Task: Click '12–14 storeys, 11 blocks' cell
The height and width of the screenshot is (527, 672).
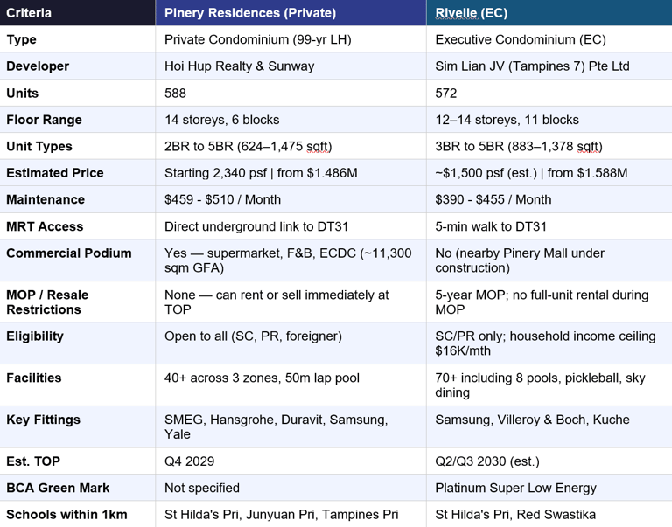Action: (549, 120)
